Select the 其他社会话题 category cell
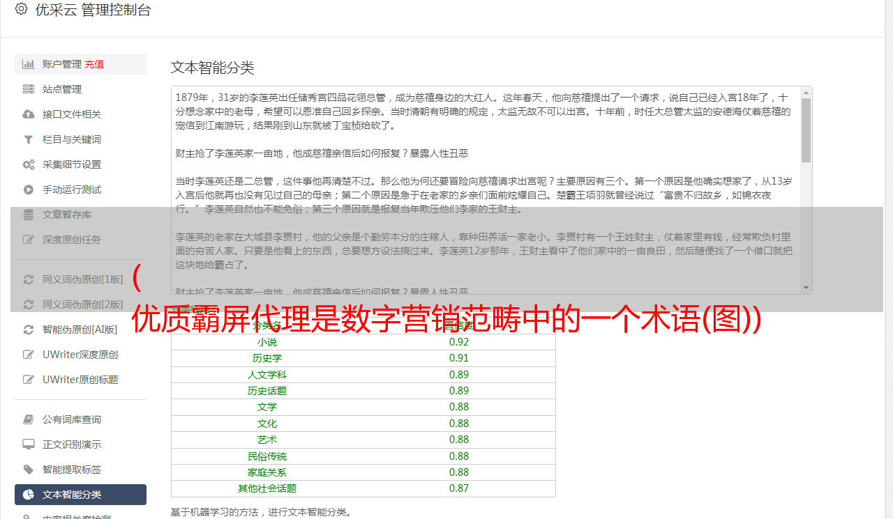Screen dimensions: 893x519 pos(267,488)
